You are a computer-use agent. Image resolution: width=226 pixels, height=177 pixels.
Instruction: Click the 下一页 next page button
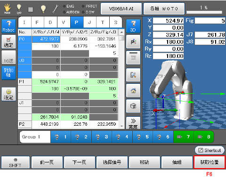coord(80,162)
